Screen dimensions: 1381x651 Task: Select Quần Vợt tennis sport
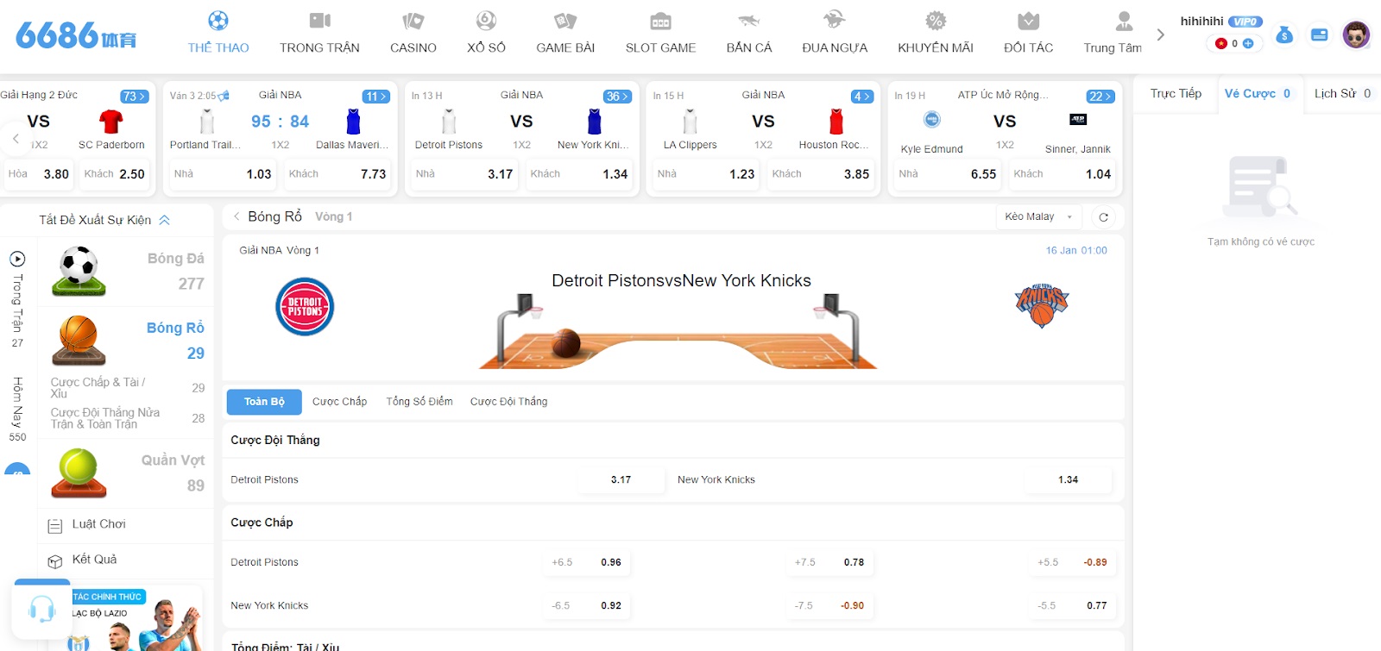point(126,473)
